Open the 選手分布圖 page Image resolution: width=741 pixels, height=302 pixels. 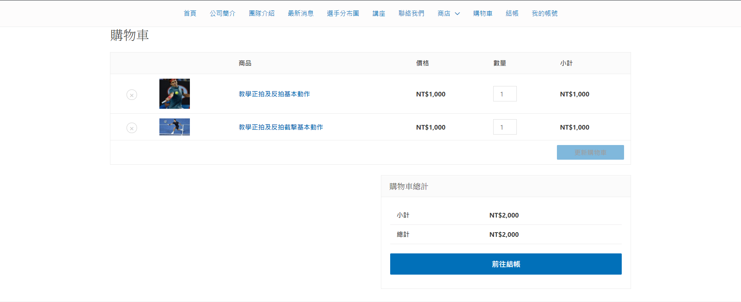pyautogui.click(x=343, y=13)
